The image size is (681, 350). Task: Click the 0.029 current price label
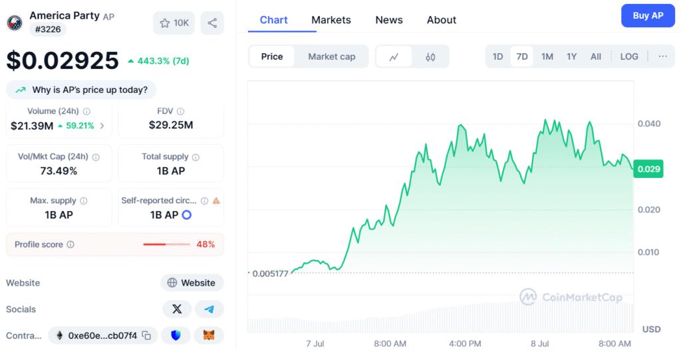(648, 169)
